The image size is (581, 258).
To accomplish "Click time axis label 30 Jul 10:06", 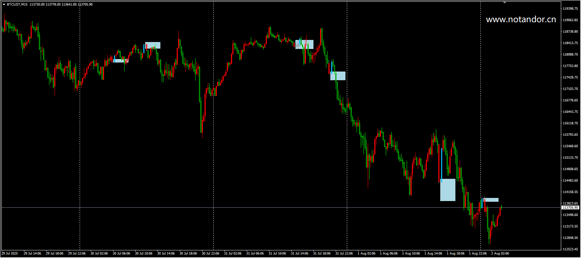I will pyautogui.click(x=144, y=253).
